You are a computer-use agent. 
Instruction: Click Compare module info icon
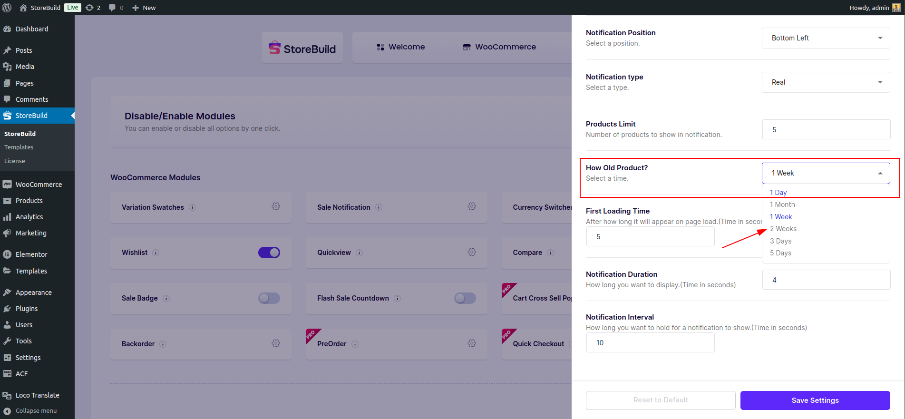tap(551, 253)
